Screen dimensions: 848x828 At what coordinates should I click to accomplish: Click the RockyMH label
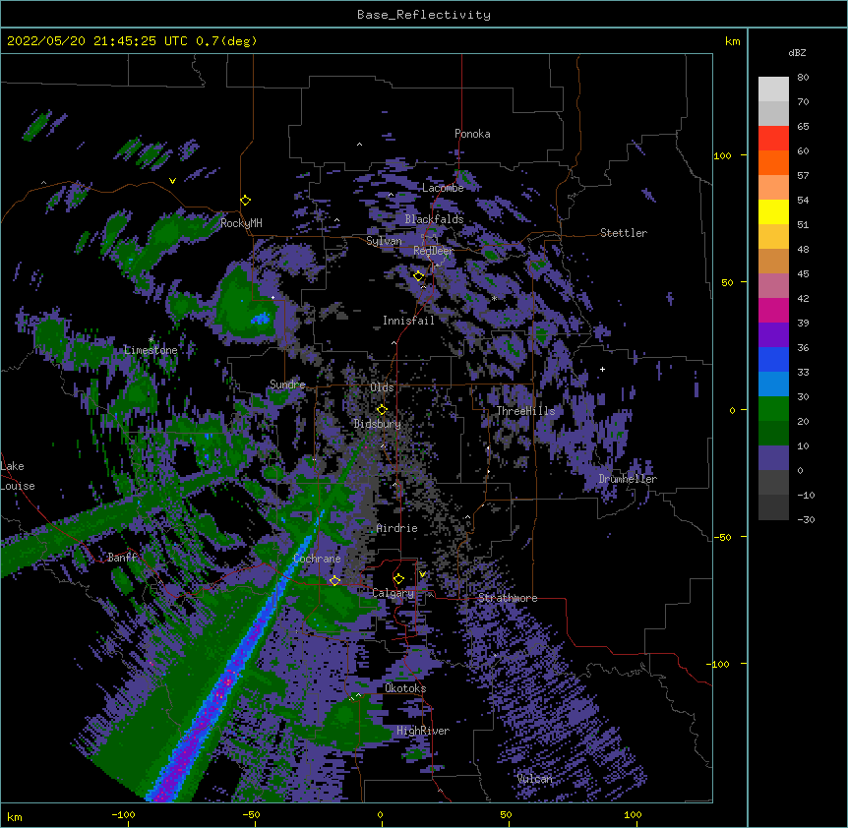pos(241,223)
